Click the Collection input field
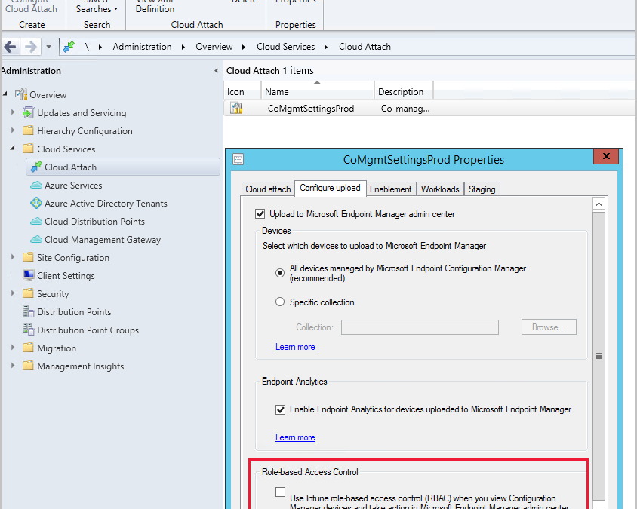637x509 pixels. pos(420,327)
